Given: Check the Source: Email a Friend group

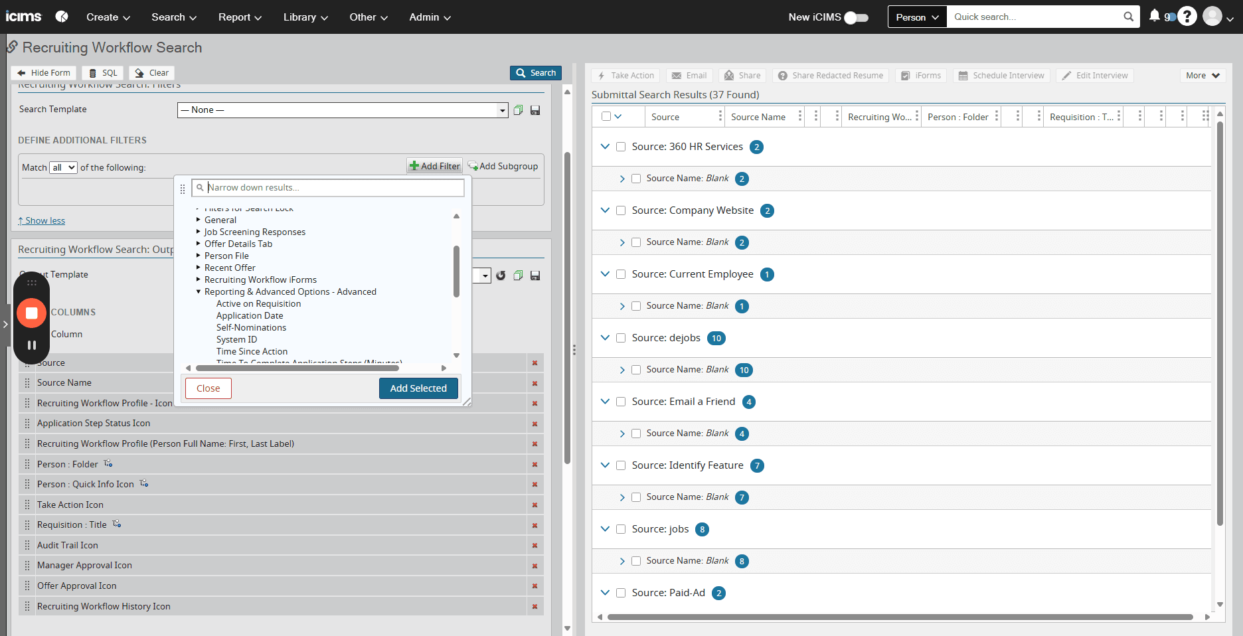Looking at the screenshot, I should pos(621,402).
